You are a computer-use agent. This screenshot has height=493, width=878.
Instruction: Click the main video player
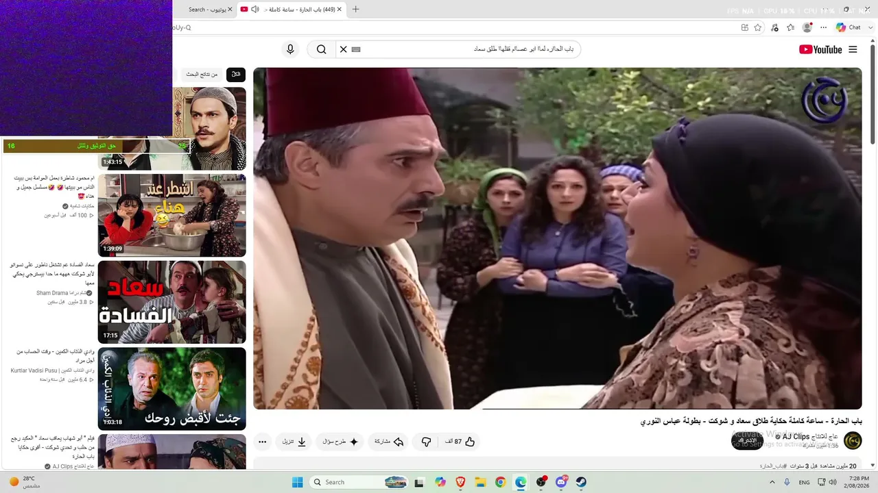(558, 238)
